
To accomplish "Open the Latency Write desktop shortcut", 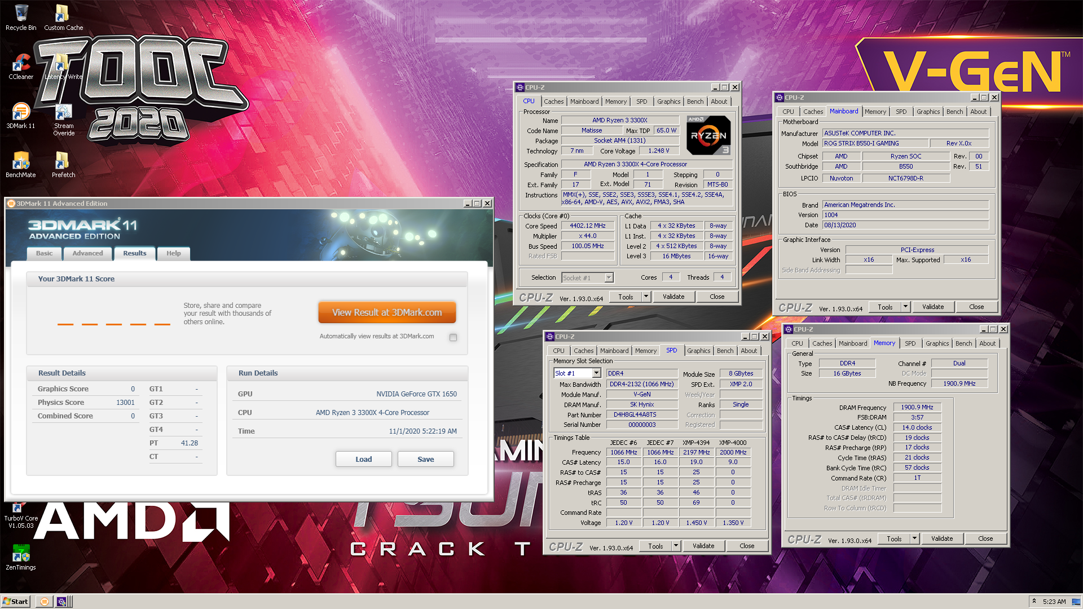I will click(x=63, y=66).
